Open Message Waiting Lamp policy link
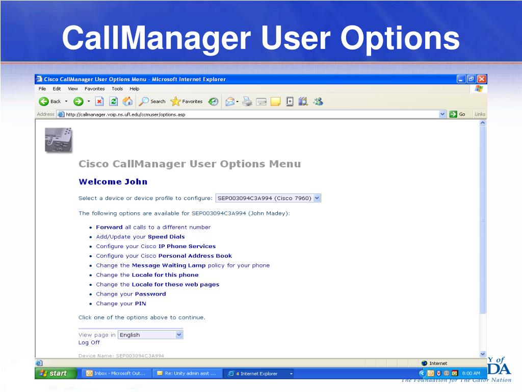522x392 pixels. (x=183, y=265)
